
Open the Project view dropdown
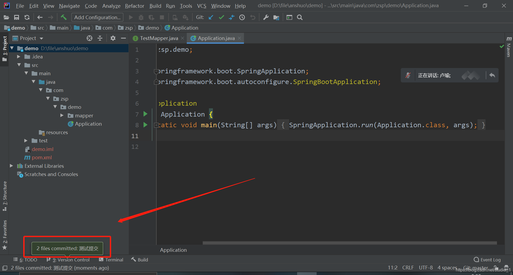tap(41, 38)
